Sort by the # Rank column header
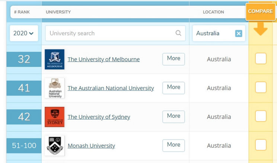This screenshot has width=277, height=163. pyautogui.click(x=22, y=12)
